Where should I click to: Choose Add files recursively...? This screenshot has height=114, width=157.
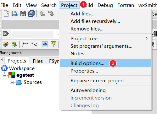pos(105,21)
